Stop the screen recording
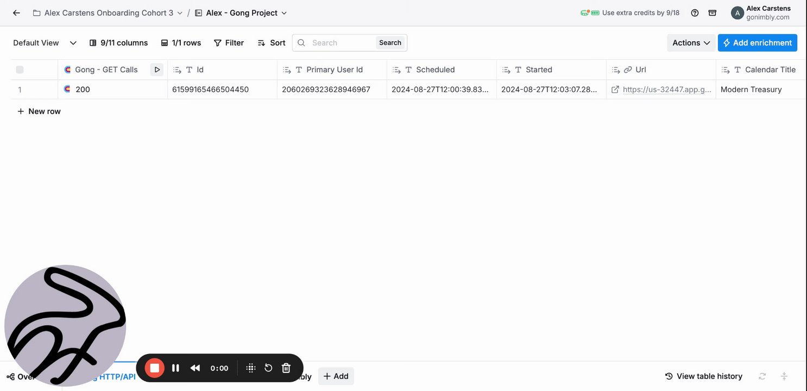807x391 pixels. [154, 368]
